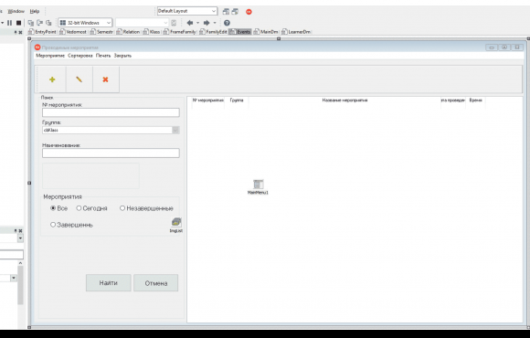Viewport: 530px width, 338px height.
Task: Click the back navigation arrow icon
Action: click(190, 23)
